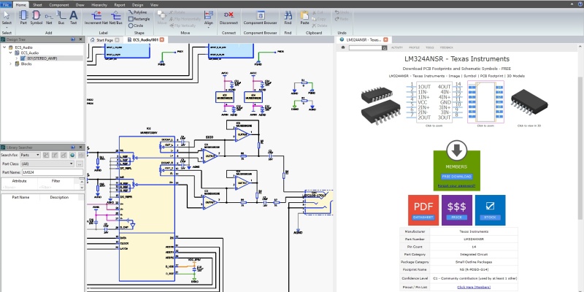Image resolution: width=584 pixels, height=292 pixels.
Task: Click the FEEDBACK link in browser panel
Action: 447,47
